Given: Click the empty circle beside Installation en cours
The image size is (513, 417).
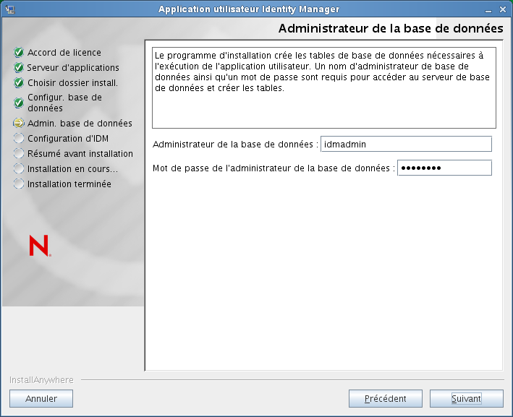Looking at the screenshot, I should pos(19,168).
